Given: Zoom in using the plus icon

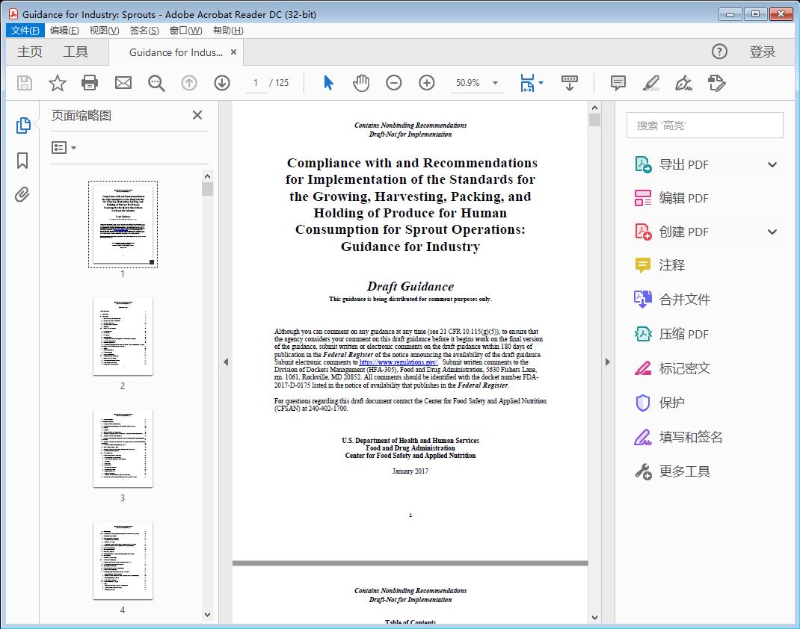Looking at the screenshot, I should click(x=426, y=83).
